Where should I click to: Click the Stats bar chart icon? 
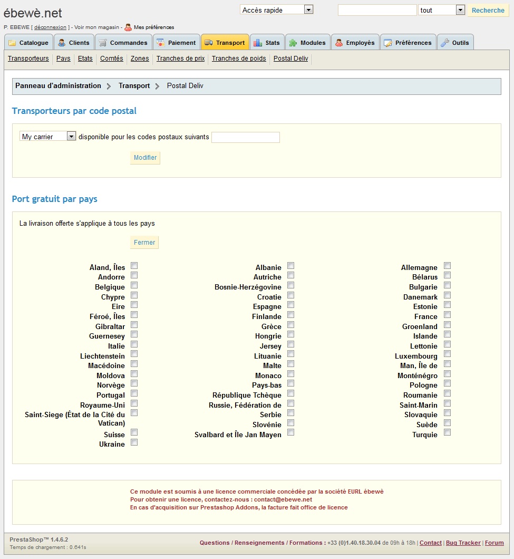[x=258, y=43]
